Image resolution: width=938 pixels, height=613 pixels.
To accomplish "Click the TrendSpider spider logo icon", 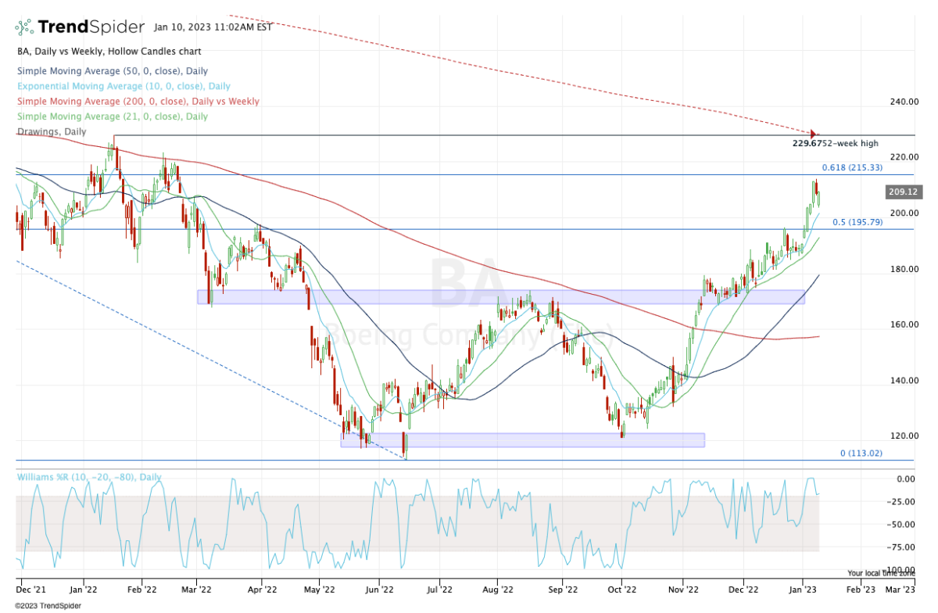I will tap(24, 27).
